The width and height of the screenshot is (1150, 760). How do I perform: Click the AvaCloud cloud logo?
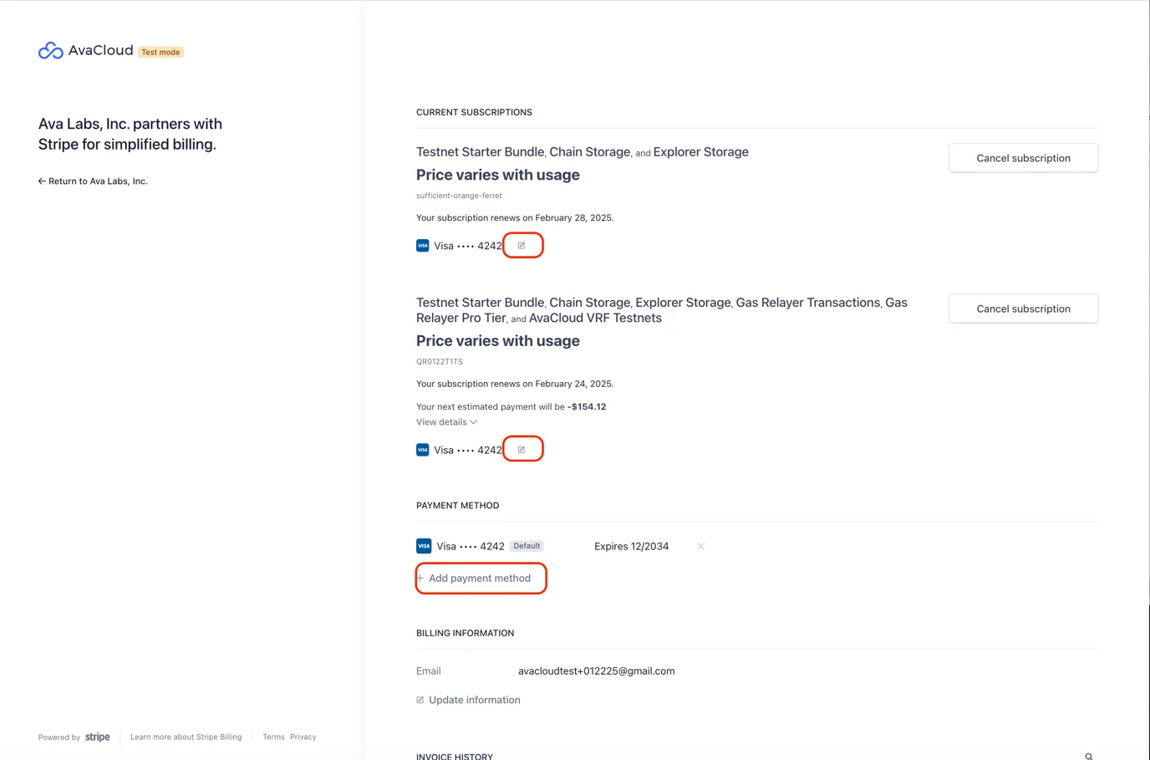[x=51, y=51]
